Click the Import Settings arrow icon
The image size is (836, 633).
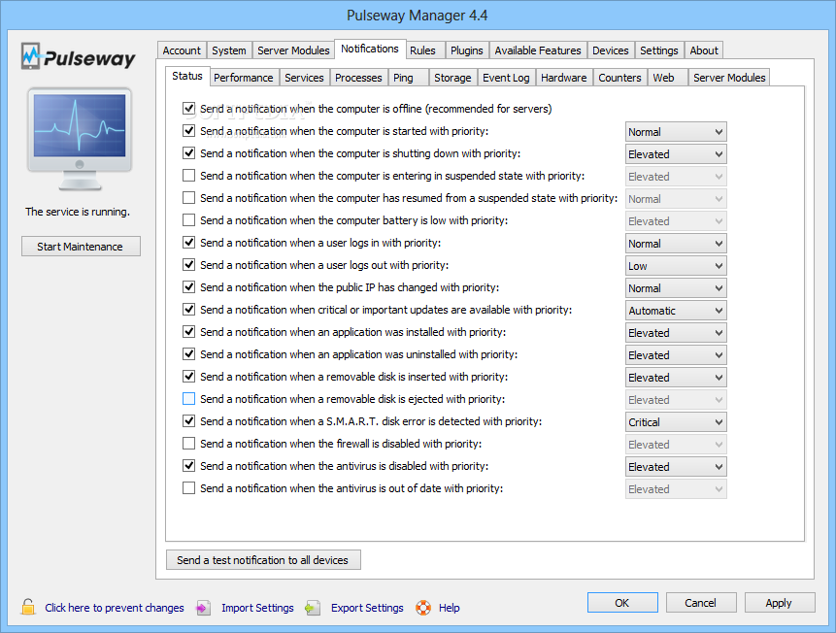tap(203, 608)
